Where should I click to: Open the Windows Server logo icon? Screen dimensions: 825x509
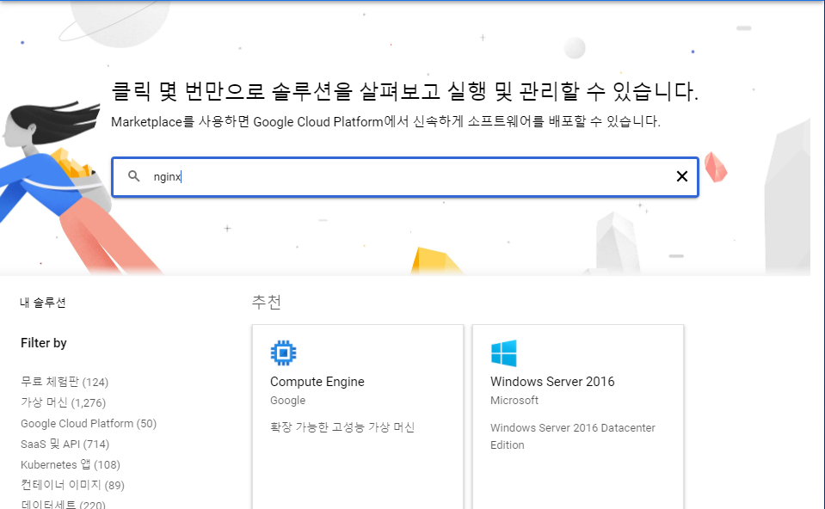[x=503, y=353]
